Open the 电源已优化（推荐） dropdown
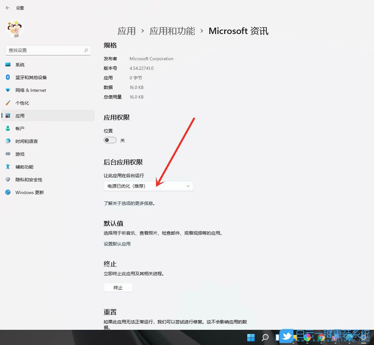 click(x=148, y=186)
